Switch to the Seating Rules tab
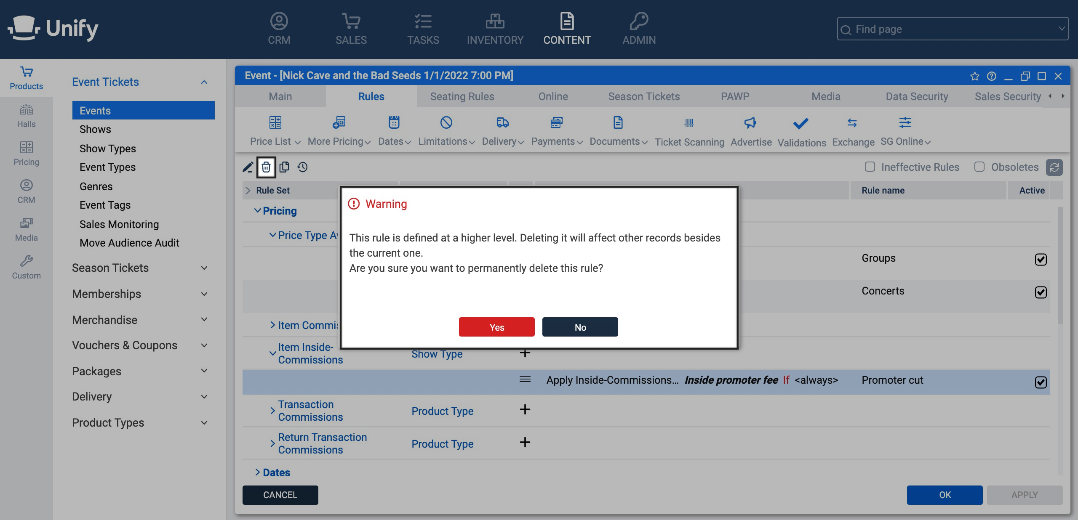The width and height of the screenshot is (1078, 520). coord(462,96)
